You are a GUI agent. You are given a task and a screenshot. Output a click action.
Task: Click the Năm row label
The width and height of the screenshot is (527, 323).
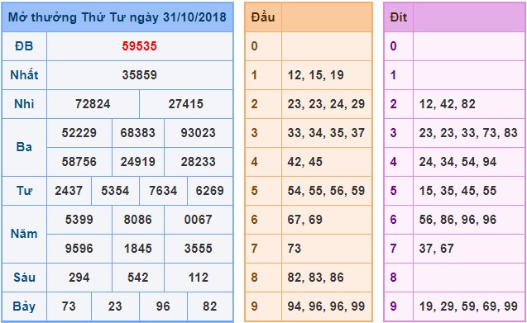pyautogui.click(x=24, y=234)
